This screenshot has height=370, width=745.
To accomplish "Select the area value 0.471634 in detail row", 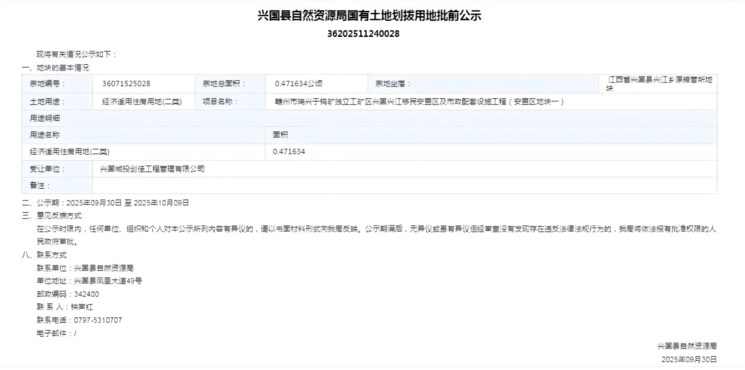I will 289,152.
